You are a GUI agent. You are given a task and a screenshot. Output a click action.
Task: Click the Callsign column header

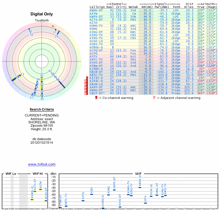(97, 7)
